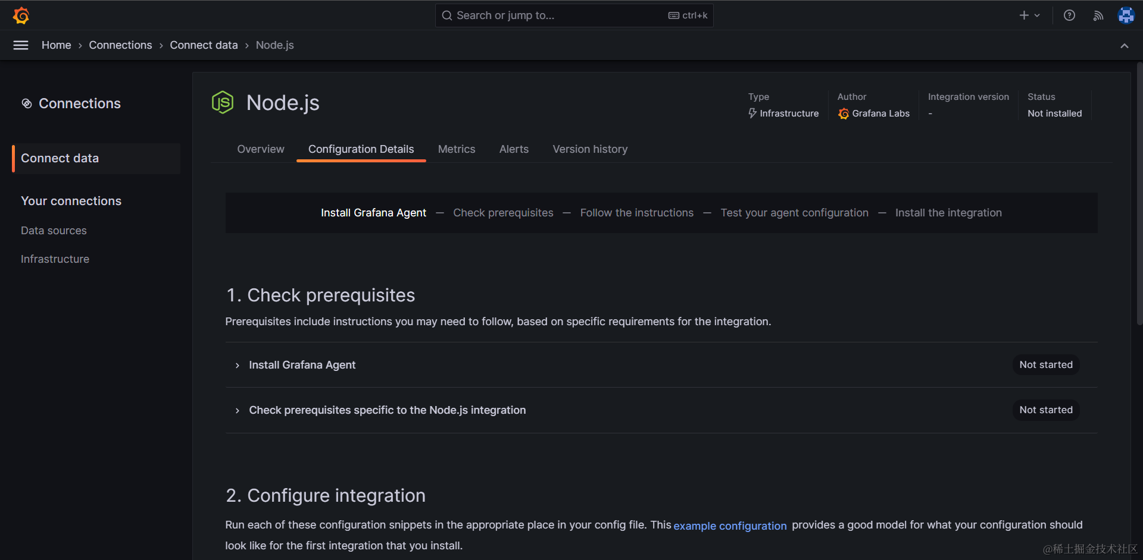Click the Connections section icon in sidebar
The height and width of the screenshot is (560, 1143).
point(27,103)
